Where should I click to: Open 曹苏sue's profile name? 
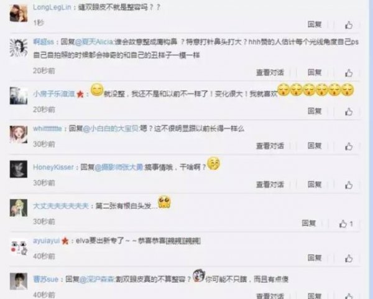point(45,279)
